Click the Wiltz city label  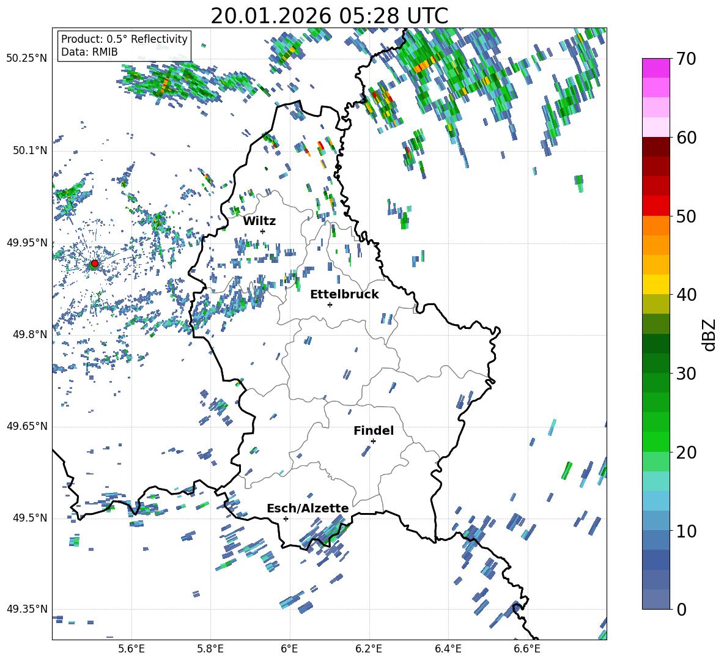(x=259, y=221)
